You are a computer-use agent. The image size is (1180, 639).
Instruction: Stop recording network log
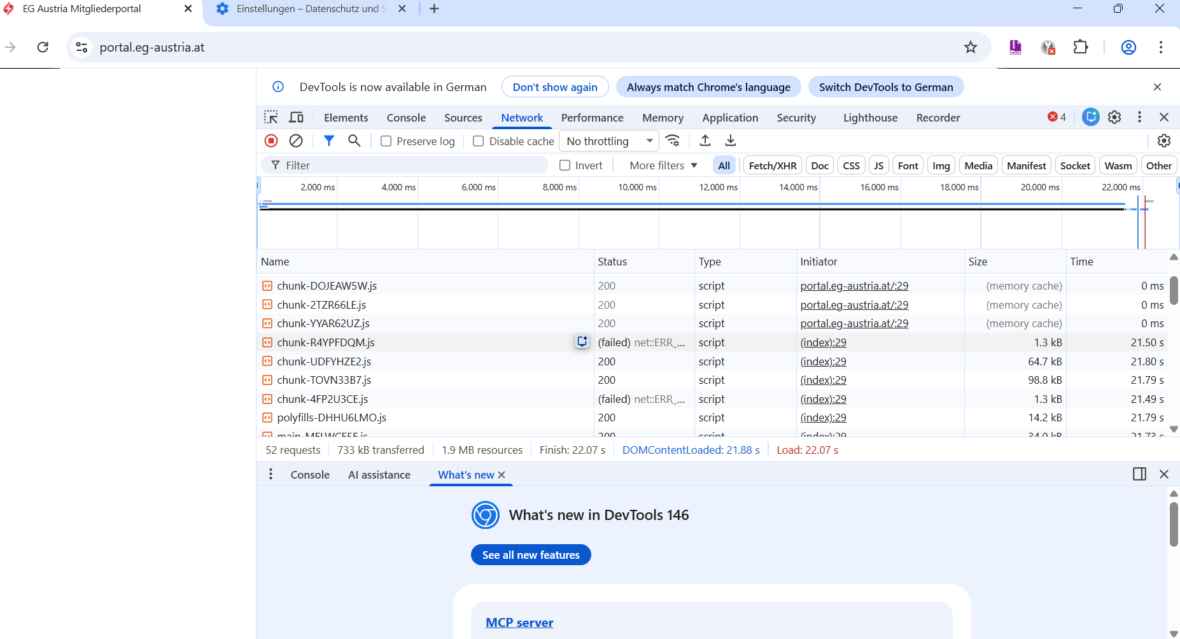(271, 141)
